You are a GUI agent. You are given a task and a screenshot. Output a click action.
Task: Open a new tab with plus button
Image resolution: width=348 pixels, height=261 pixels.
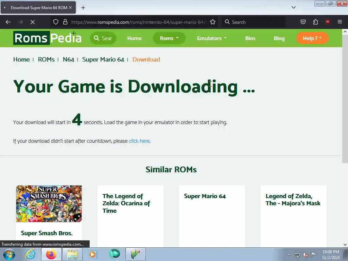pos(83,8)
